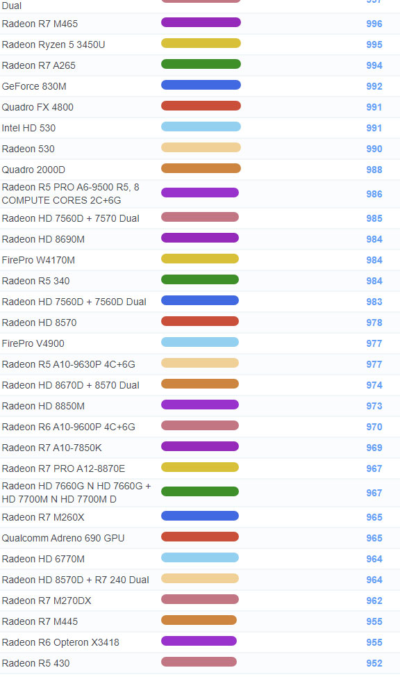Click score 991 for Quadro FX 4800

[374, 106]
